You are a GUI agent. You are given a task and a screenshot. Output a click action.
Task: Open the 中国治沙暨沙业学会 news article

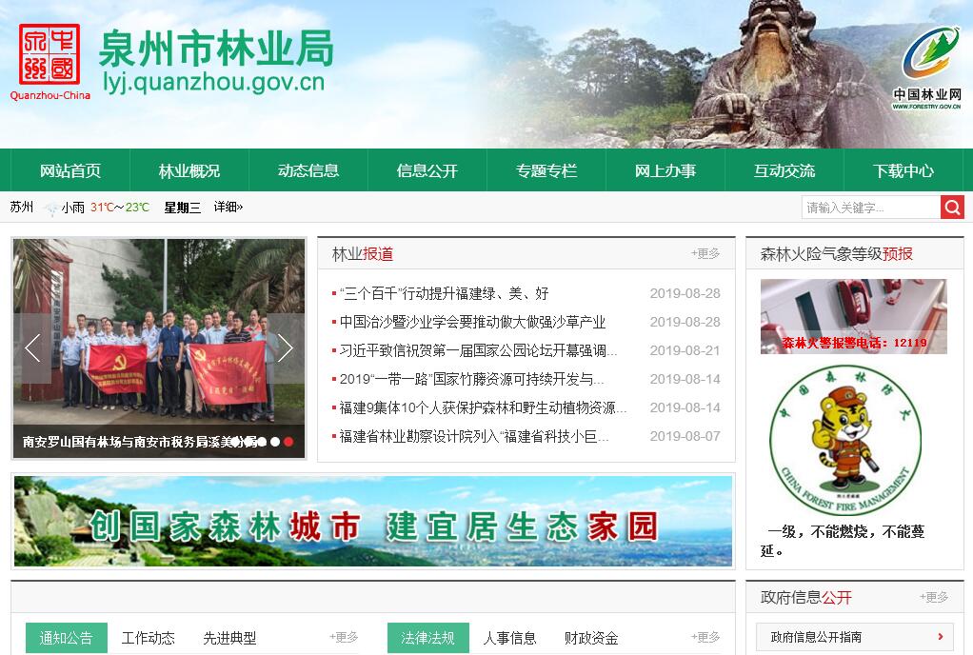tap(472, 322)
